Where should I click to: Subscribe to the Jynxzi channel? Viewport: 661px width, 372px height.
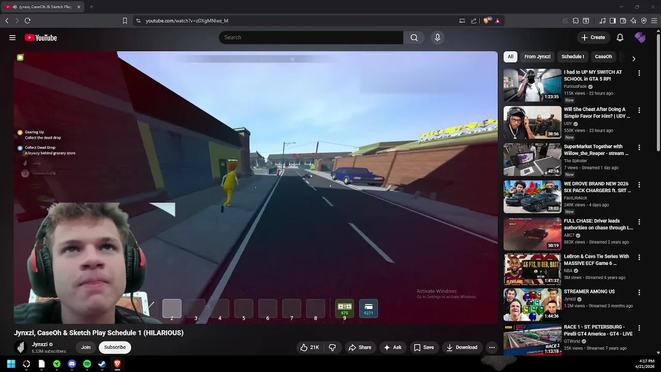click(115, 348)
